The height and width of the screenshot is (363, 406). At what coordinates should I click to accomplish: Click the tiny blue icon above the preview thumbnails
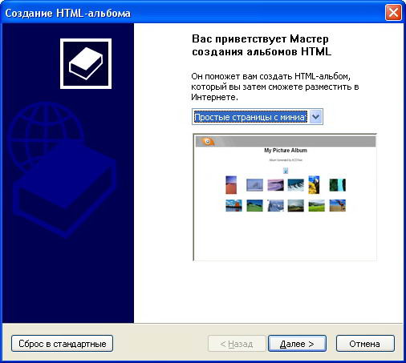[286, 171]
